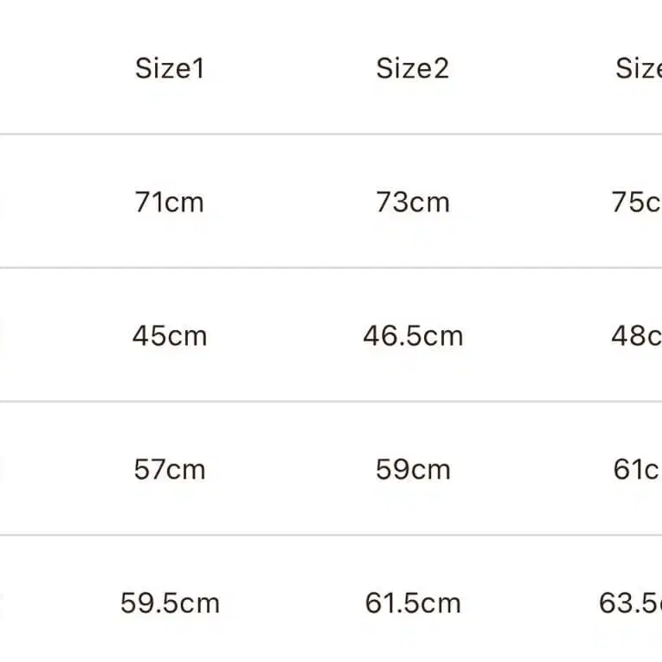Click the Size1 column header
This screenshot has width=662, height=662.
click(x=170, y=68)
